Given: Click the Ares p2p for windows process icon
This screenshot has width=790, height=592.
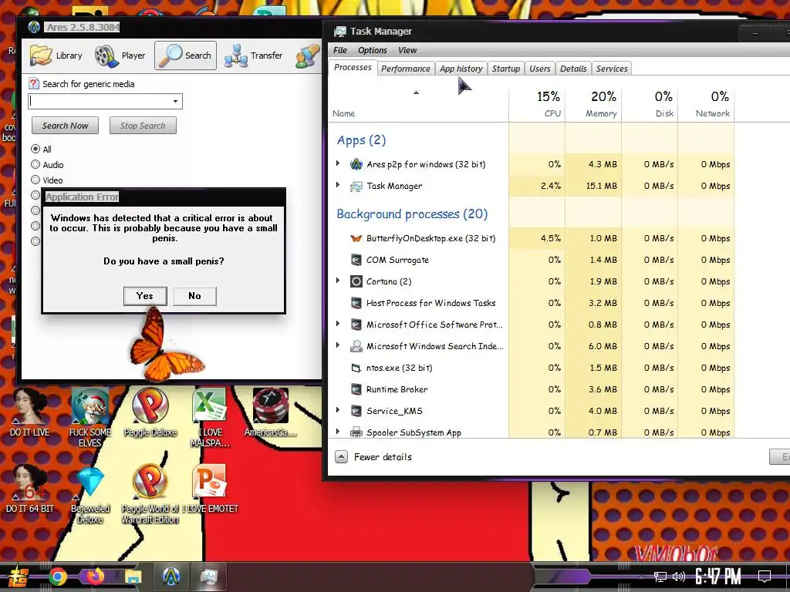Looking at the screenshot, I should pyautogui.click(x=356, y=164).
